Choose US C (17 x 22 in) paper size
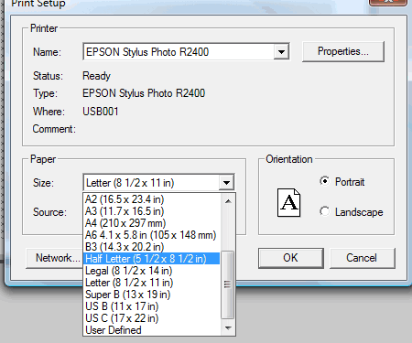Image resolution: width=412 pixels, height=343 pixels. tap(152, 318)
